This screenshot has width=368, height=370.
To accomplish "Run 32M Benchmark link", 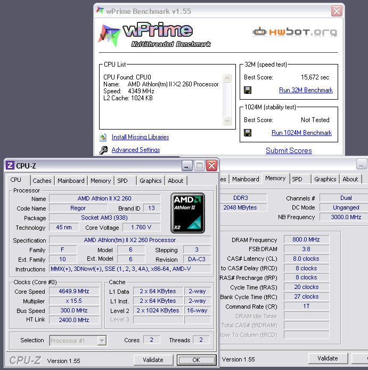I will click(x=306, y=90).
